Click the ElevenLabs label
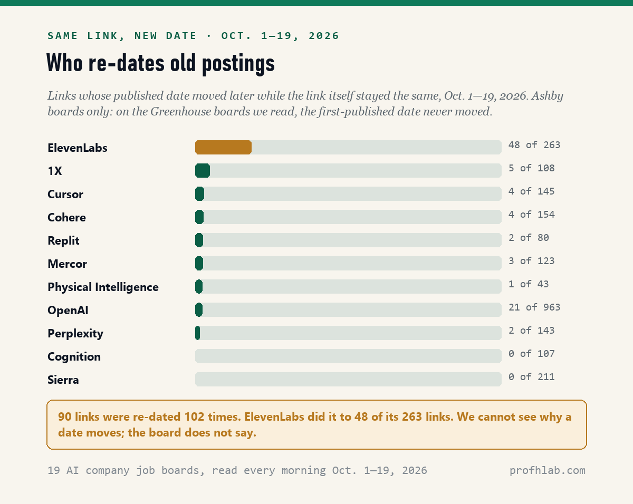 tap(78, 148)
